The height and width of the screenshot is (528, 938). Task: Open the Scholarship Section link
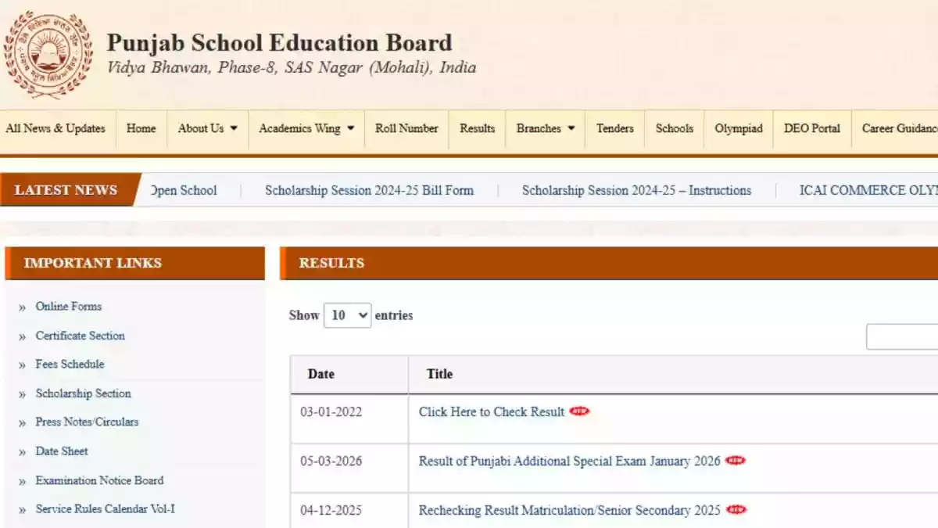[x=84, y=393]
